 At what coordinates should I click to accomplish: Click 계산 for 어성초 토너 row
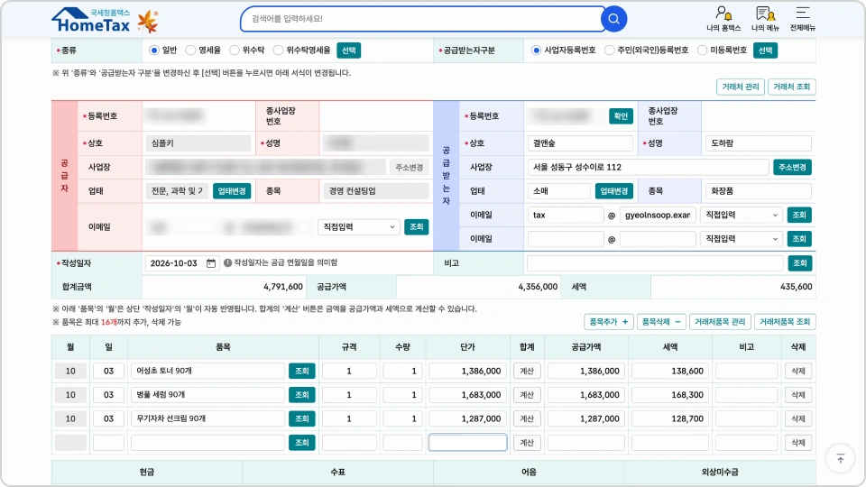tap(527, 371)
